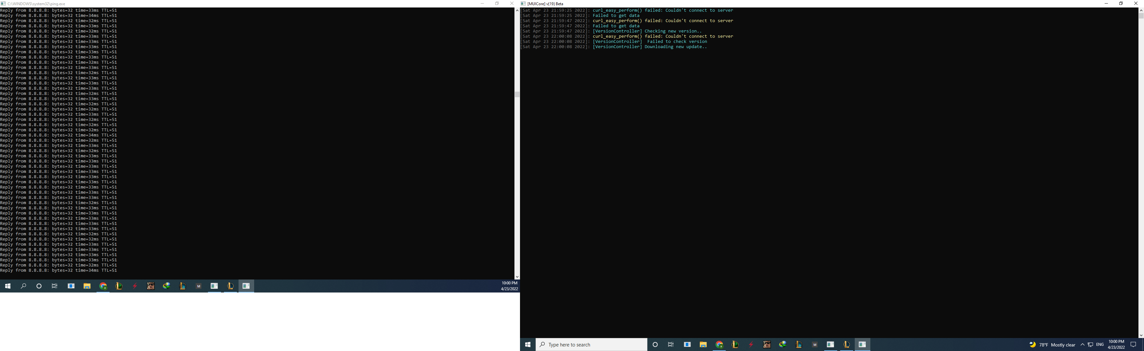Click red lightning bolt icon below ping window
Image resolution: width=1144 pixels, height=351 pixels.
135,286
